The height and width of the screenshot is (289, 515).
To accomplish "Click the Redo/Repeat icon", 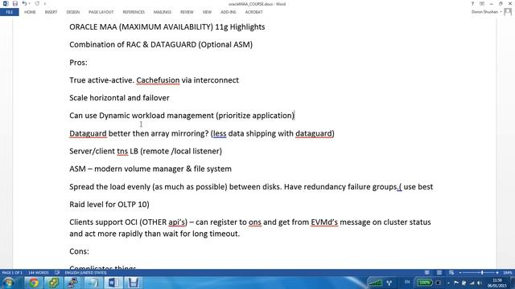I will click(x=37, y=3).
